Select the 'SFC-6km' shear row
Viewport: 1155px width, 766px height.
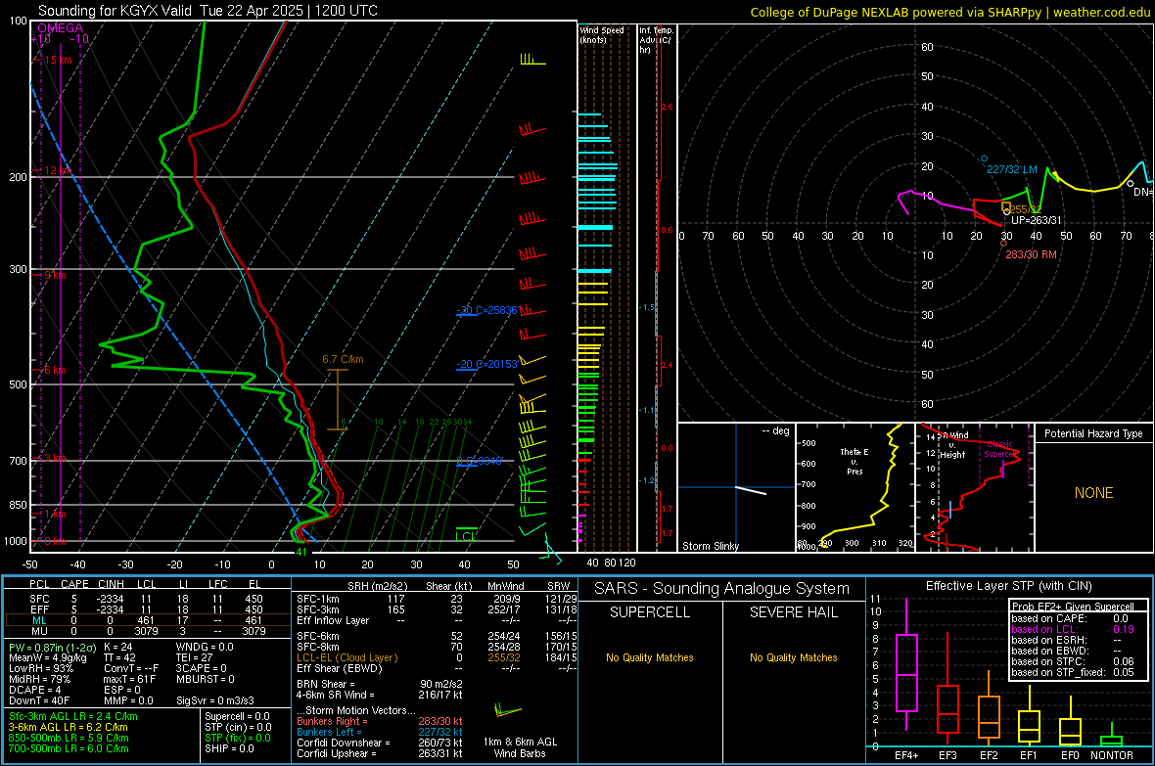click(437, 636)
